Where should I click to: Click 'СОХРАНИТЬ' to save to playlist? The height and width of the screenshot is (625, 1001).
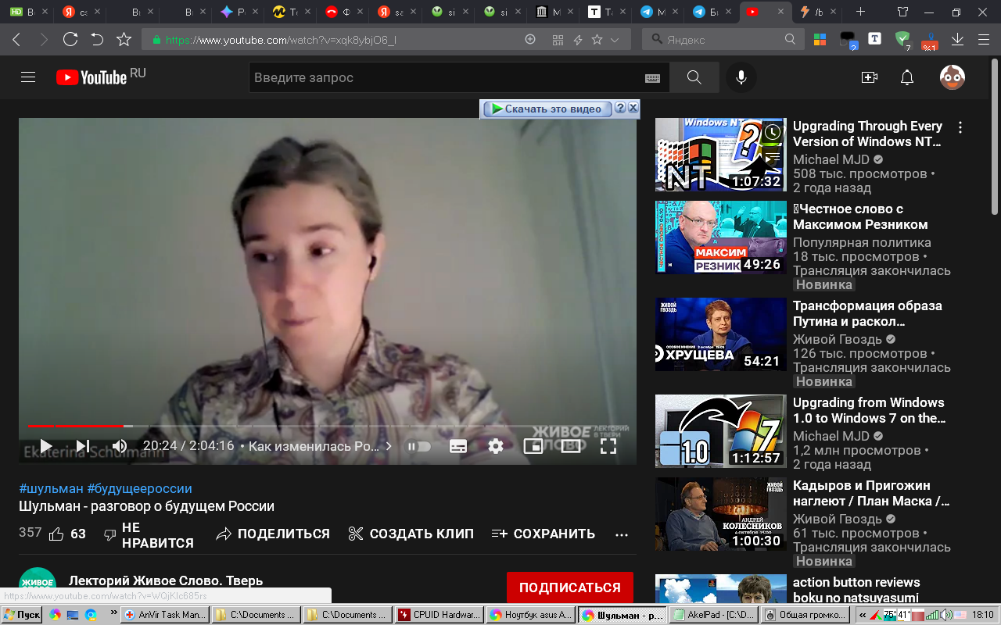click(544, 534)
